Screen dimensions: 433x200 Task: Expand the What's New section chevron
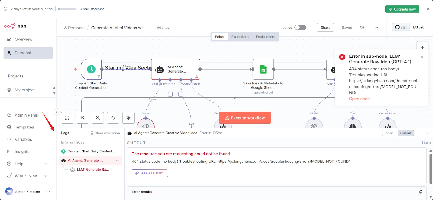tap(46, 176)
